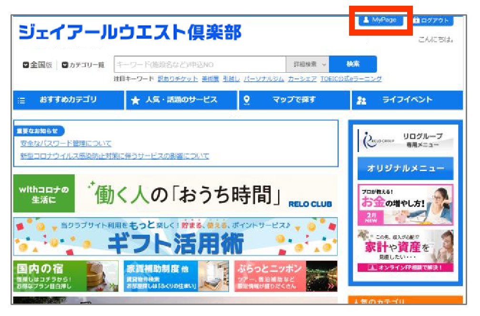Click the 重要なお知らせ label
The image size is (480, 316).
point(39,131)
